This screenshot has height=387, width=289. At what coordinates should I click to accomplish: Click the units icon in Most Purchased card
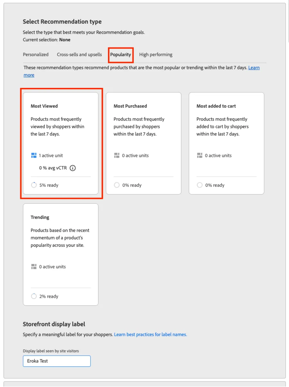click(x=117, y=156)
